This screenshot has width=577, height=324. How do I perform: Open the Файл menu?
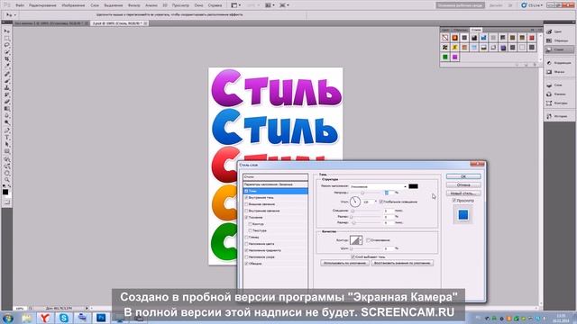[20, 5]
